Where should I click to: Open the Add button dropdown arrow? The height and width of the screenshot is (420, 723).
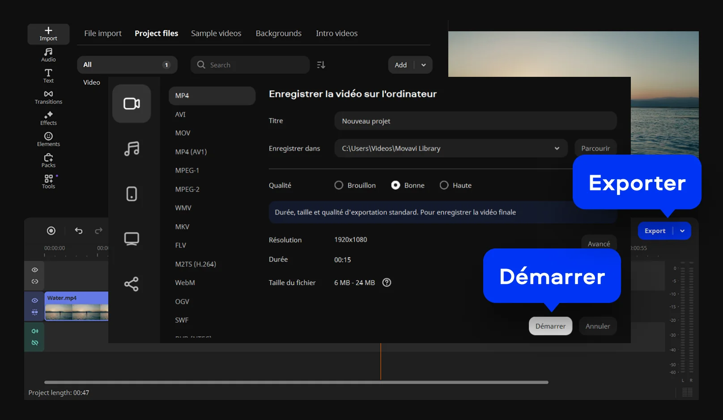pos(423,65)
